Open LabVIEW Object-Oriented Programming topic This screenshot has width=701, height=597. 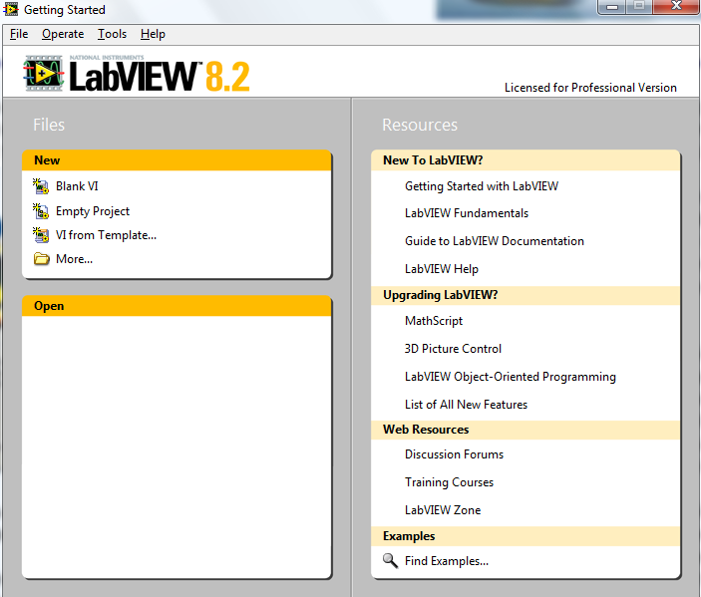tap(511, 377)
